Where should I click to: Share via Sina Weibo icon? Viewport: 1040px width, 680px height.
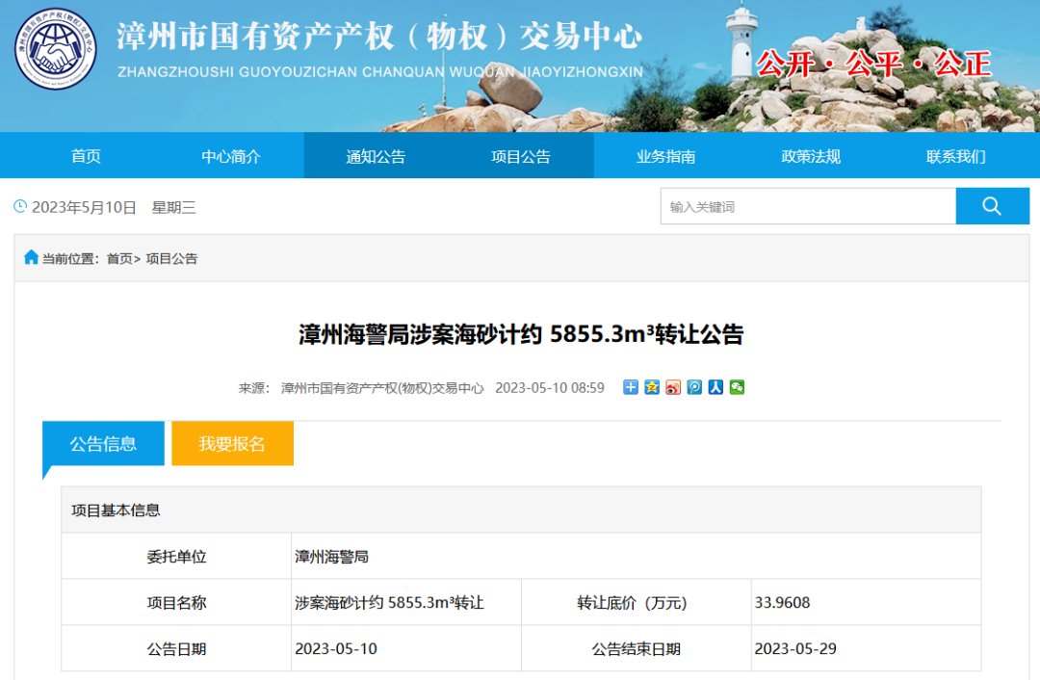673,387
